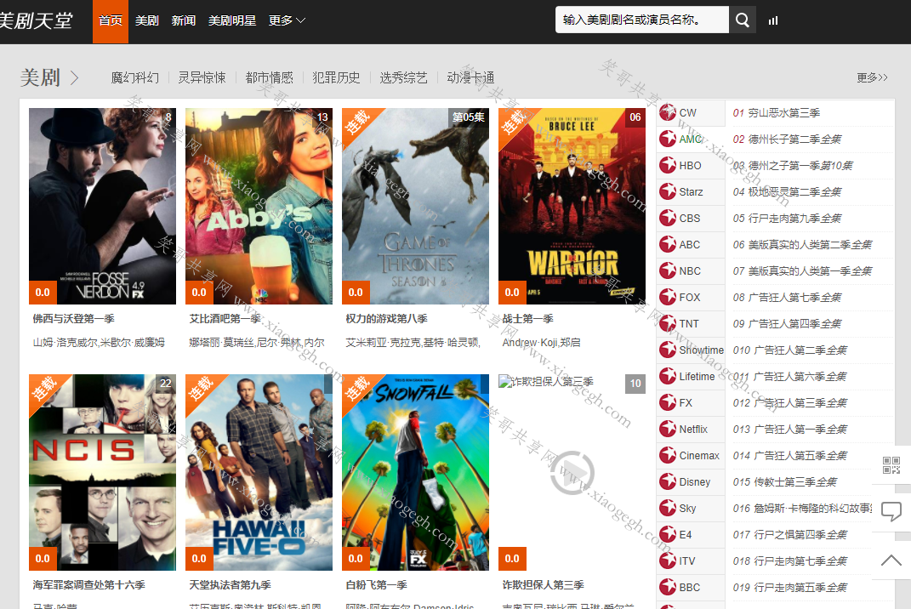Viewport: 911px width, 609px height.
Task: Select the 首页 navigation tab
Action: pos(111,21)
